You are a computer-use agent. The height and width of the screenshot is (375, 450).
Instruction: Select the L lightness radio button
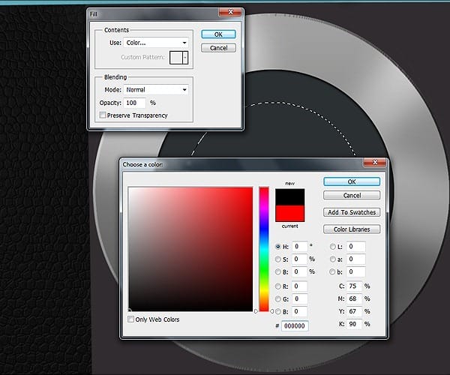pyautogui.click(x=332, y=247)
